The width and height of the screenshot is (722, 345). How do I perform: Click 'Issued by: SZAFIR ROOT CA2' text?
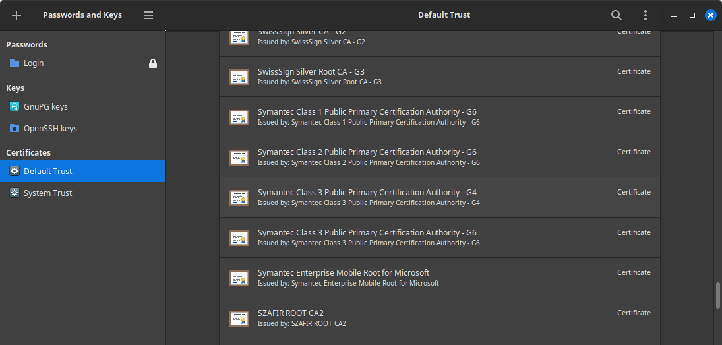point(301,323)
